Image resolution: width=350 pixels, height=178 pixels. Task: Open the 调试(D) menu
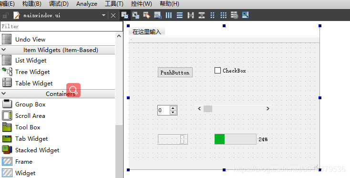click(59, 4)
